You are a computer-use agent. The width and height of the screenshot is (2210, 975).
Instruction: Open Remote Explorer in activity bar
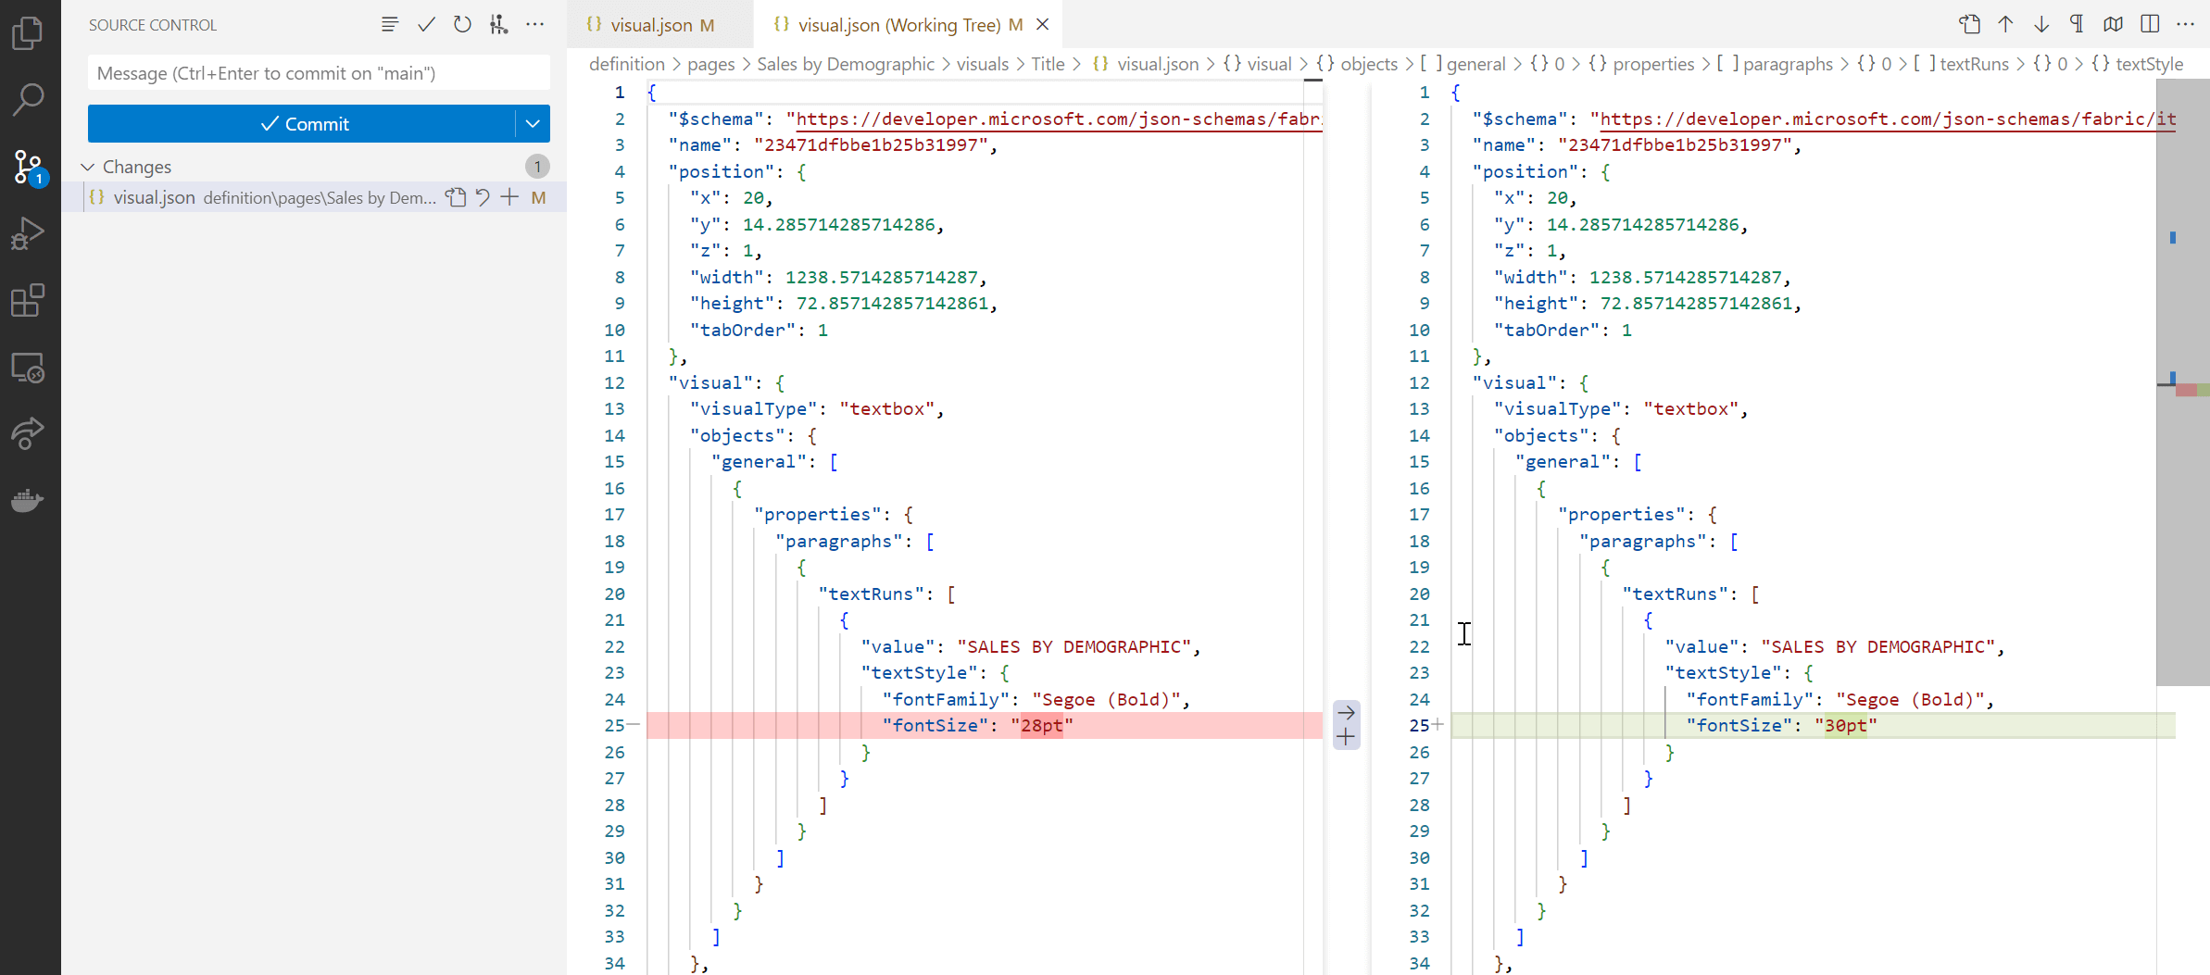pyautogui.click(x=28, y=368)
